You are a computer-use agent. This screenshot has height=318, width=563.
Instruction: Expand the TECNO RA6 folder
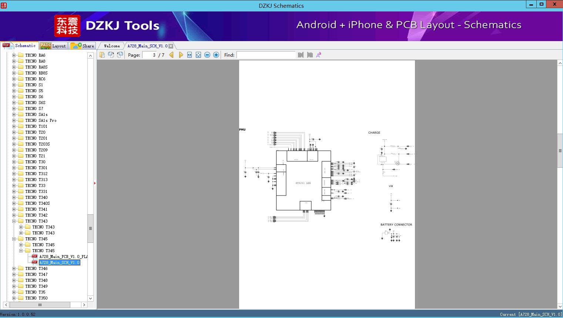click(x=14, y=55)
